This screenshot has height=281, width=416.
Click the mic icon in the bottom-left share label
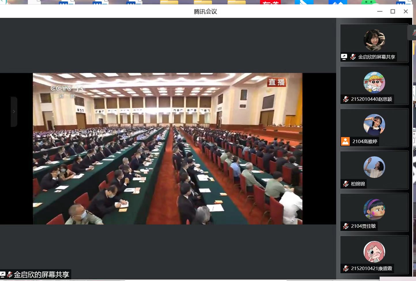click(10, 274)
